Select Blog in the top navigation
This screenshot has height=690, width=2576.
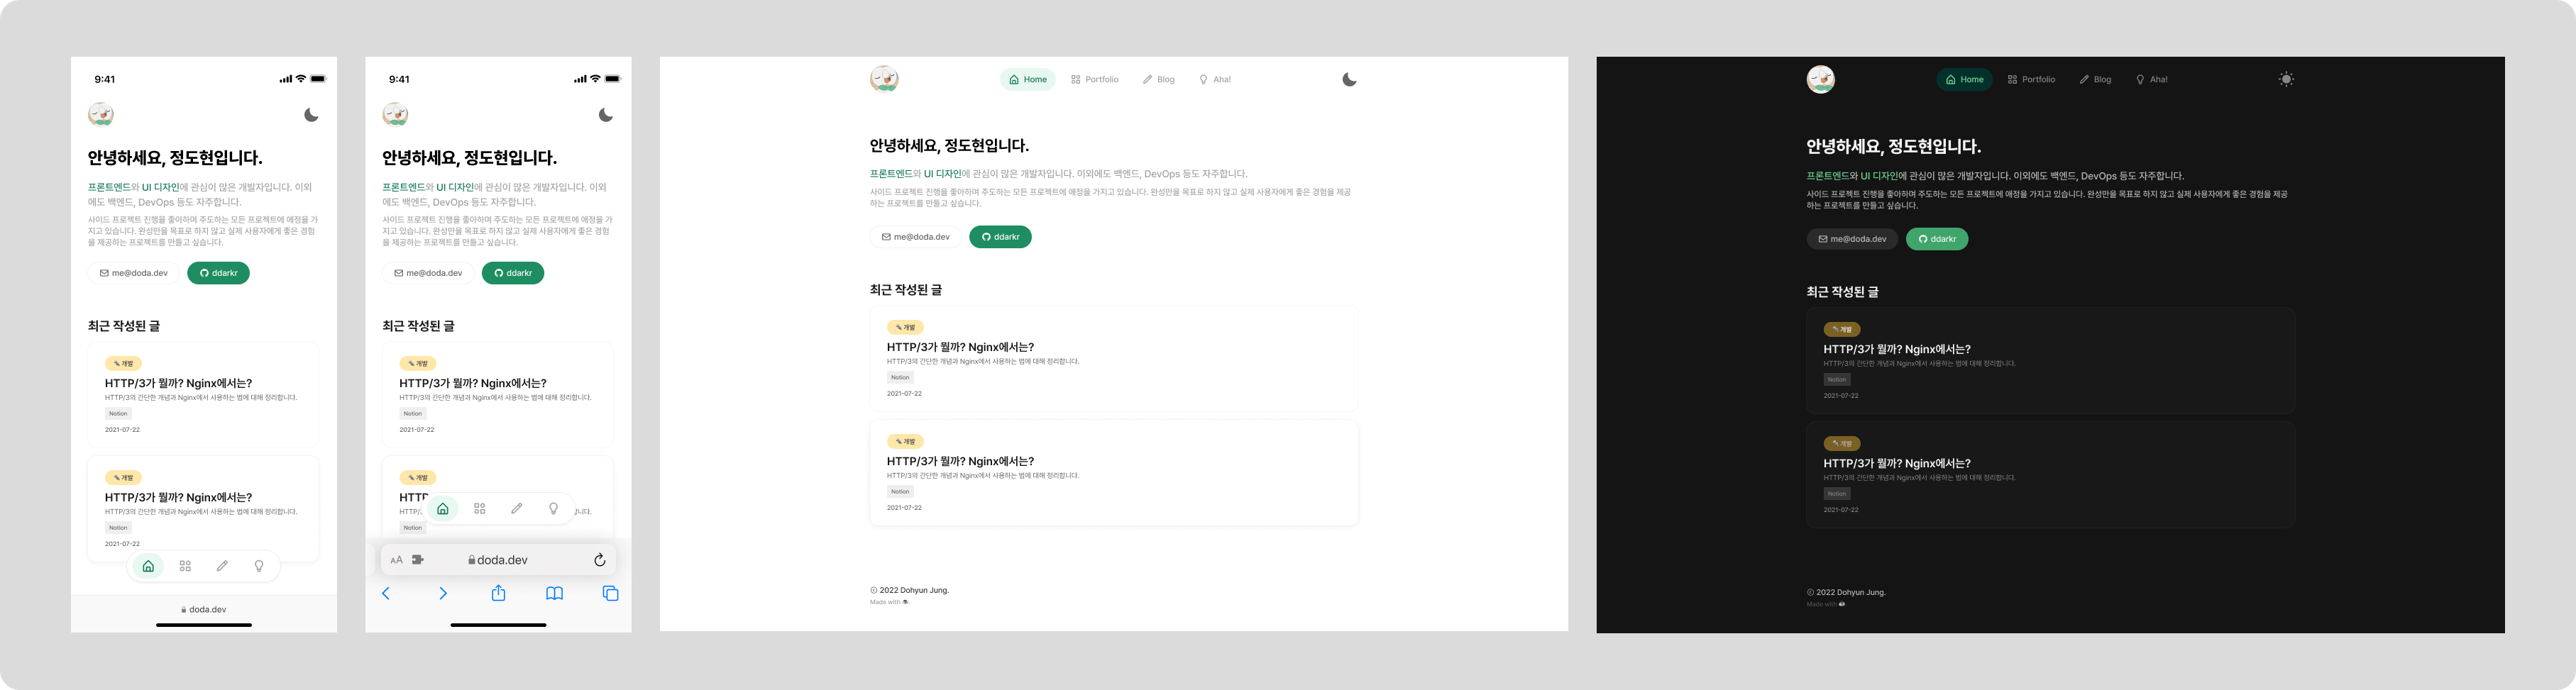point(1158,79)
